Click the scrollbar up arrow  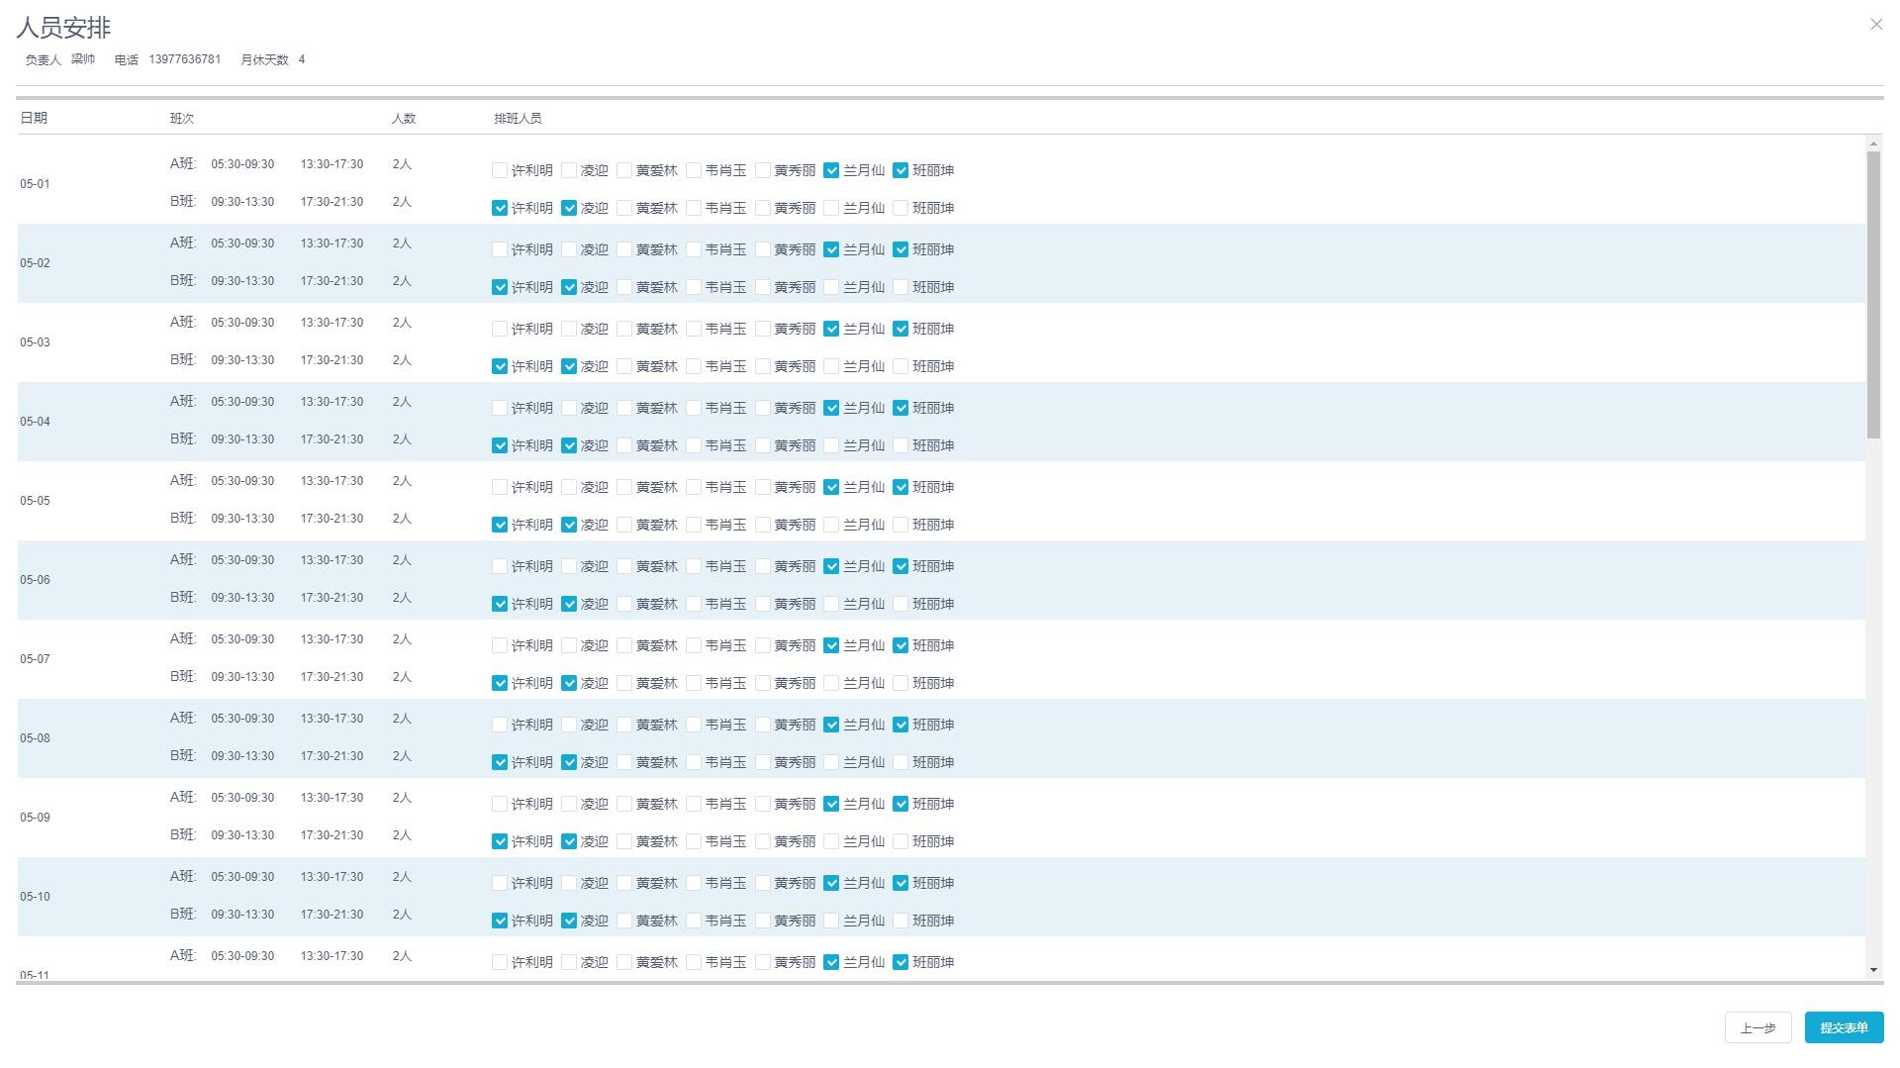coord(1872,145)
